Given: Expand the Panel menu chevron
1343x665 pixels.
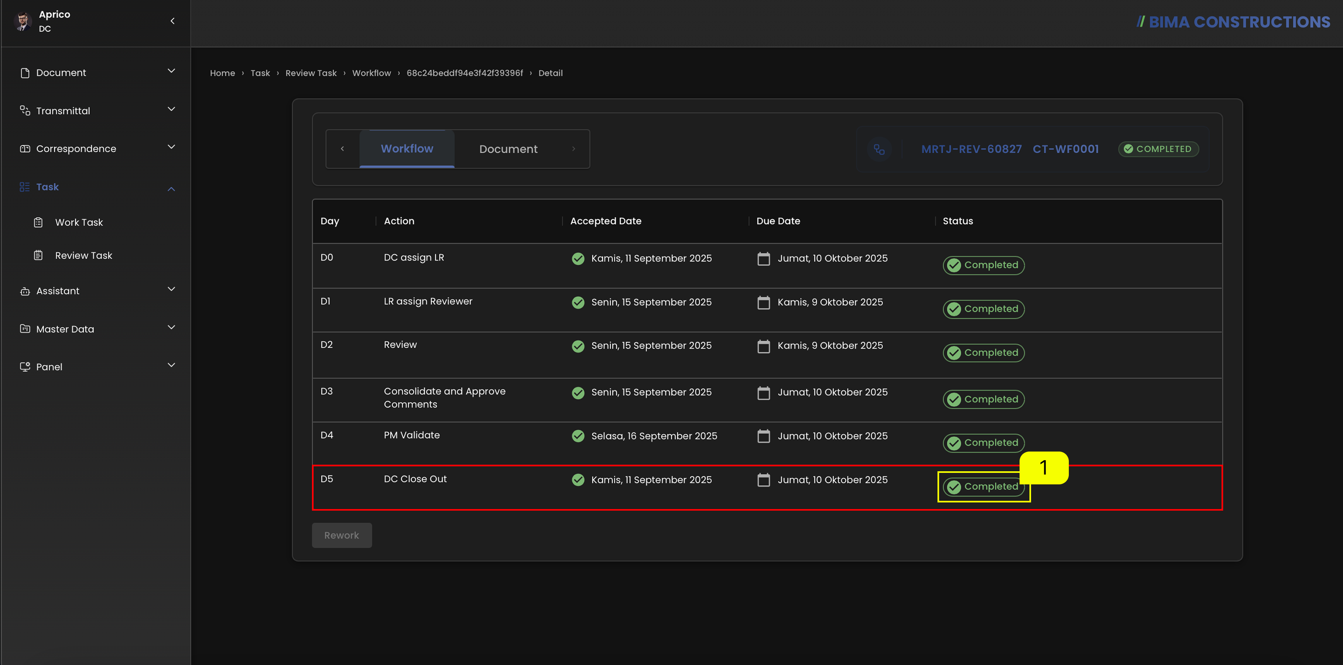Looking at the screenshot, I should pos(171,365).
